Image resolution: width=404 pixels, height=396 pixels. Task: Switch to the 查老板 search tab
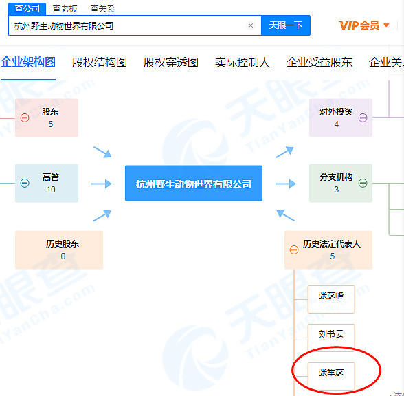coord(65,9)
